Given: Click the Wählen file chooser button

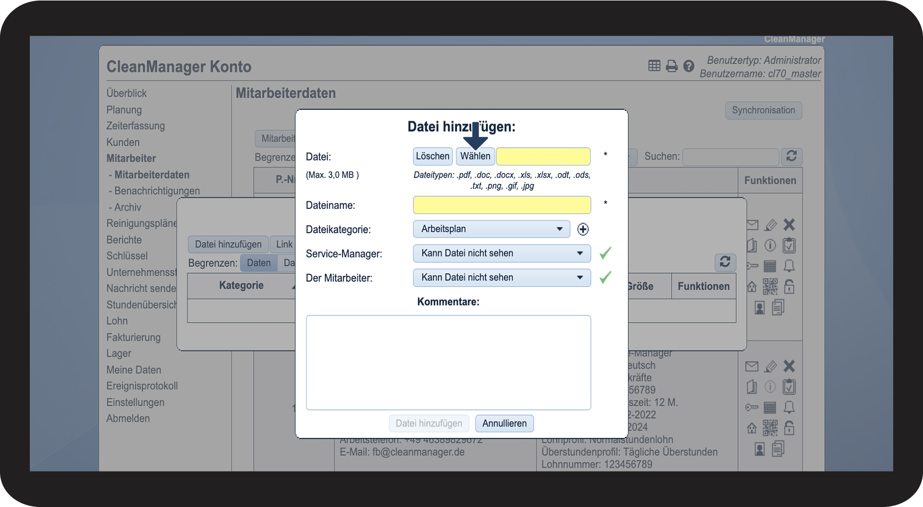Looking at the screenshot, I should click(x=475, y=156).
